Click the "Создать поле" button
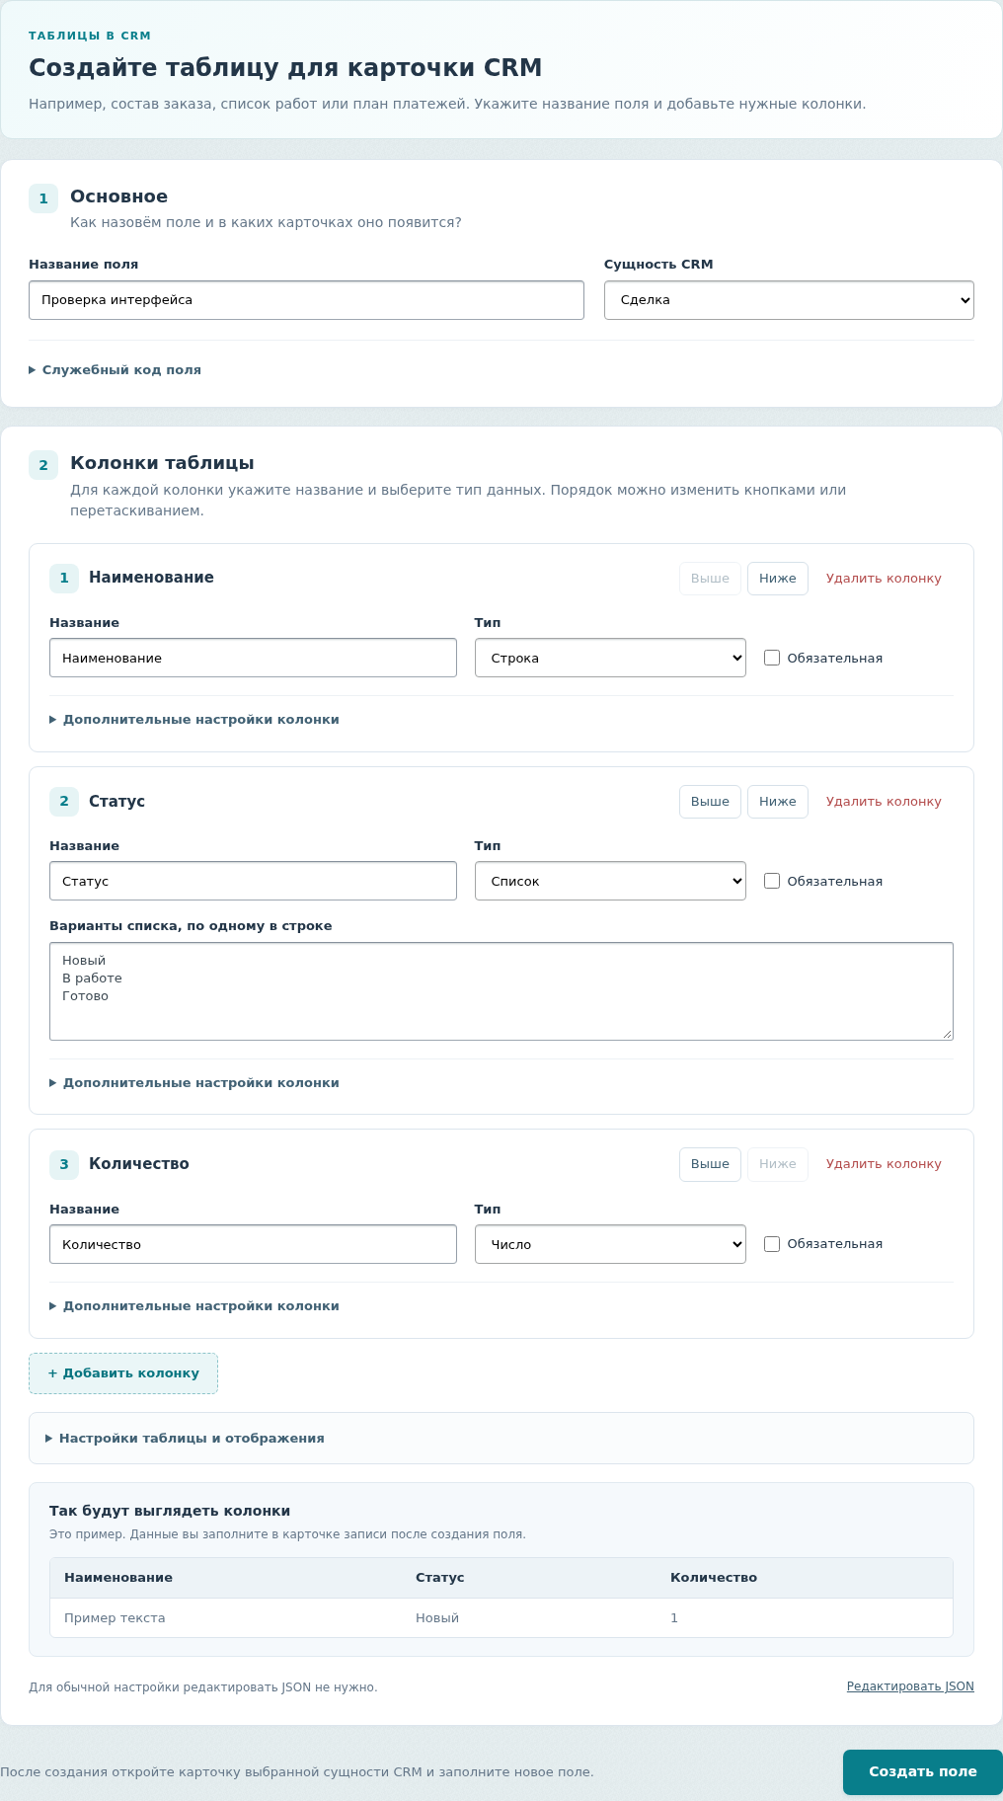 pos(923,1772)
